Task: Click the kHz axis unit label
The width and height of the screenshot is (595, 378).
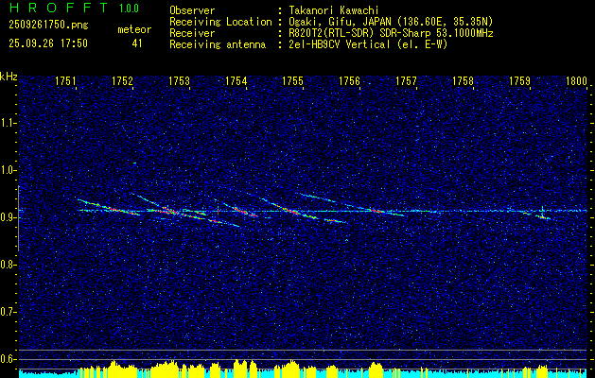Action: pos(9,77)
